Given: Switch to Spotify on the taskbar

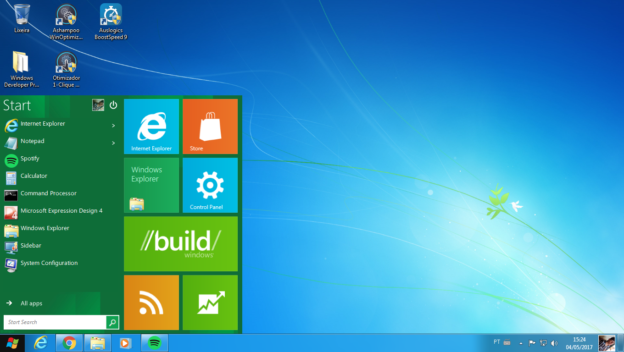Looking at the screenshot, I should click(155, 343).
